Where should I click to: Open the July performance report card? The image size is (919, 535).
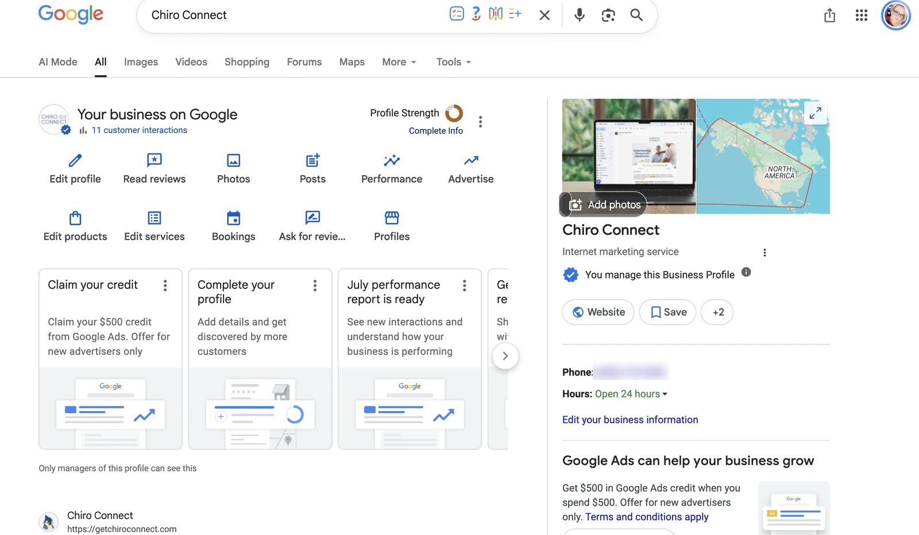click(410, 359)
